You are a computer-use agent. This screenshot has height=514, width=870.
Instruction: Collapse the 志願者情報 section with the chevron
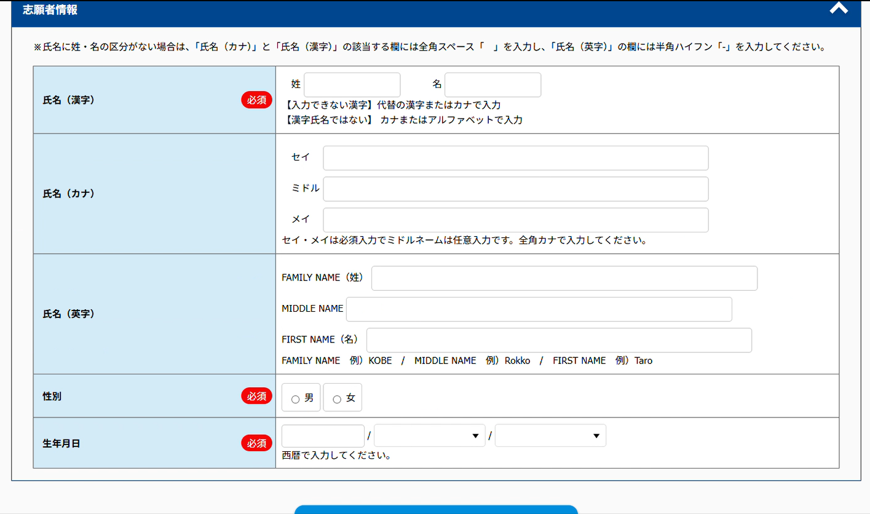[838, 9]
